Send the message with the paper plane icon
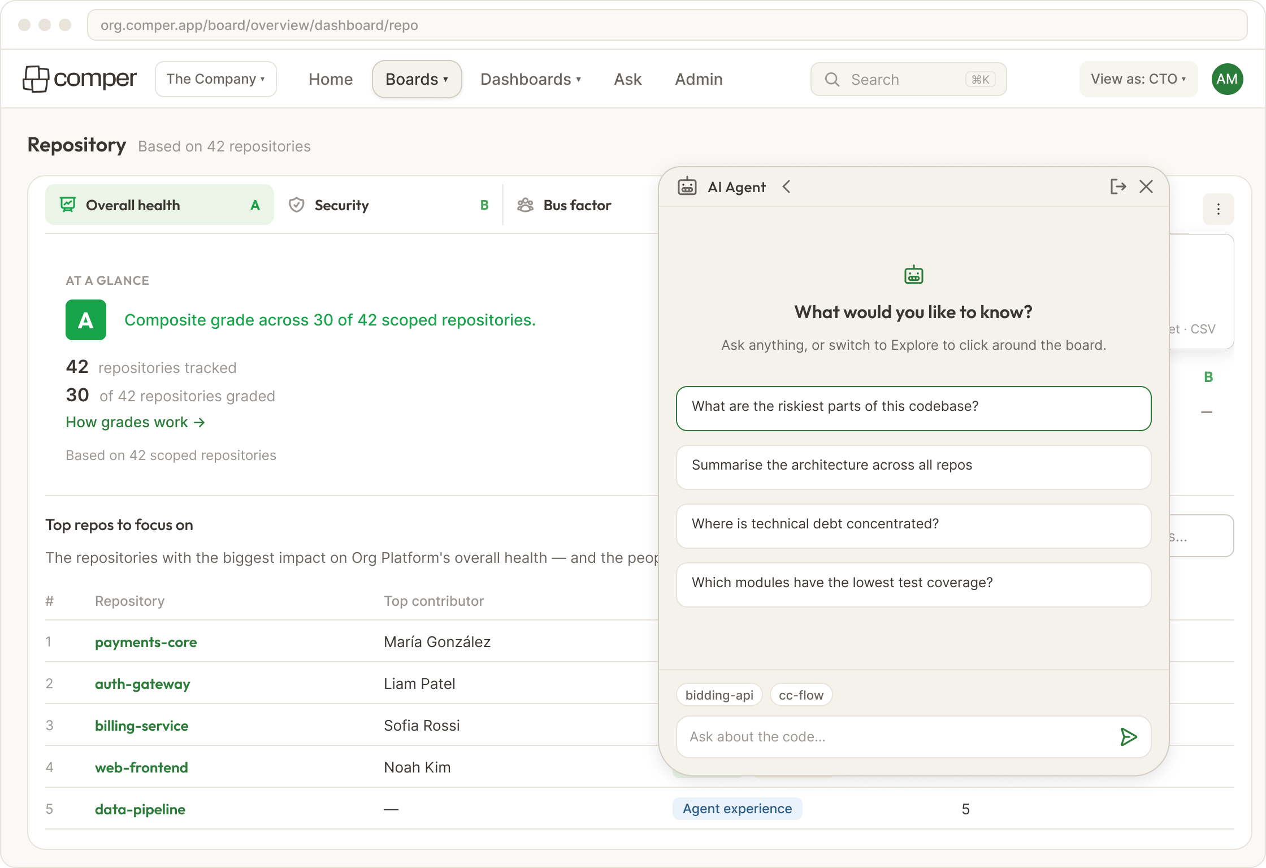 tap(1128, 737)
